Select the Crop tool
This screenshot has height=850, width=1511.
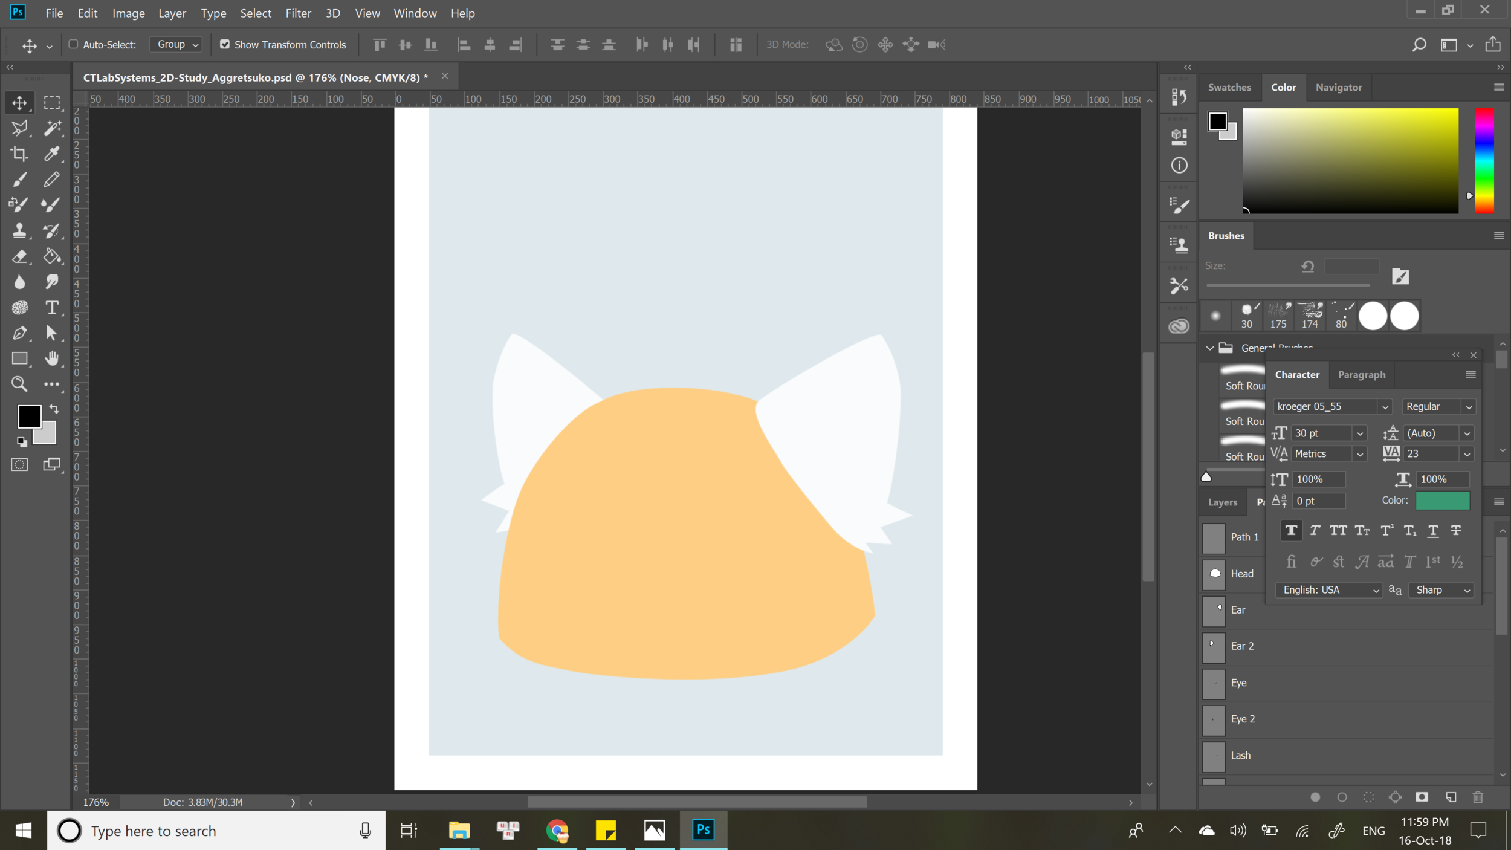(x=19, y=154)
